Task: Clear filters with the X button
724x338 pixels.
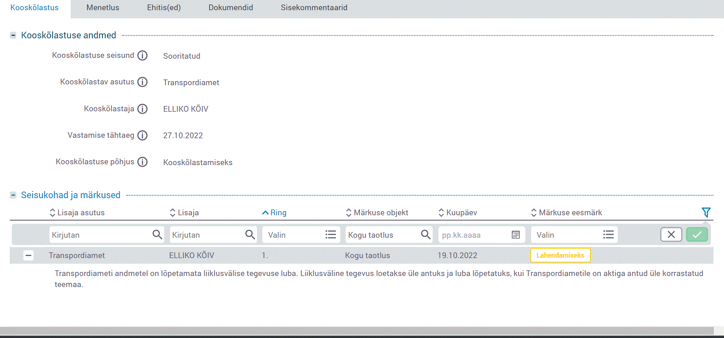Action: tap(671, 234)
